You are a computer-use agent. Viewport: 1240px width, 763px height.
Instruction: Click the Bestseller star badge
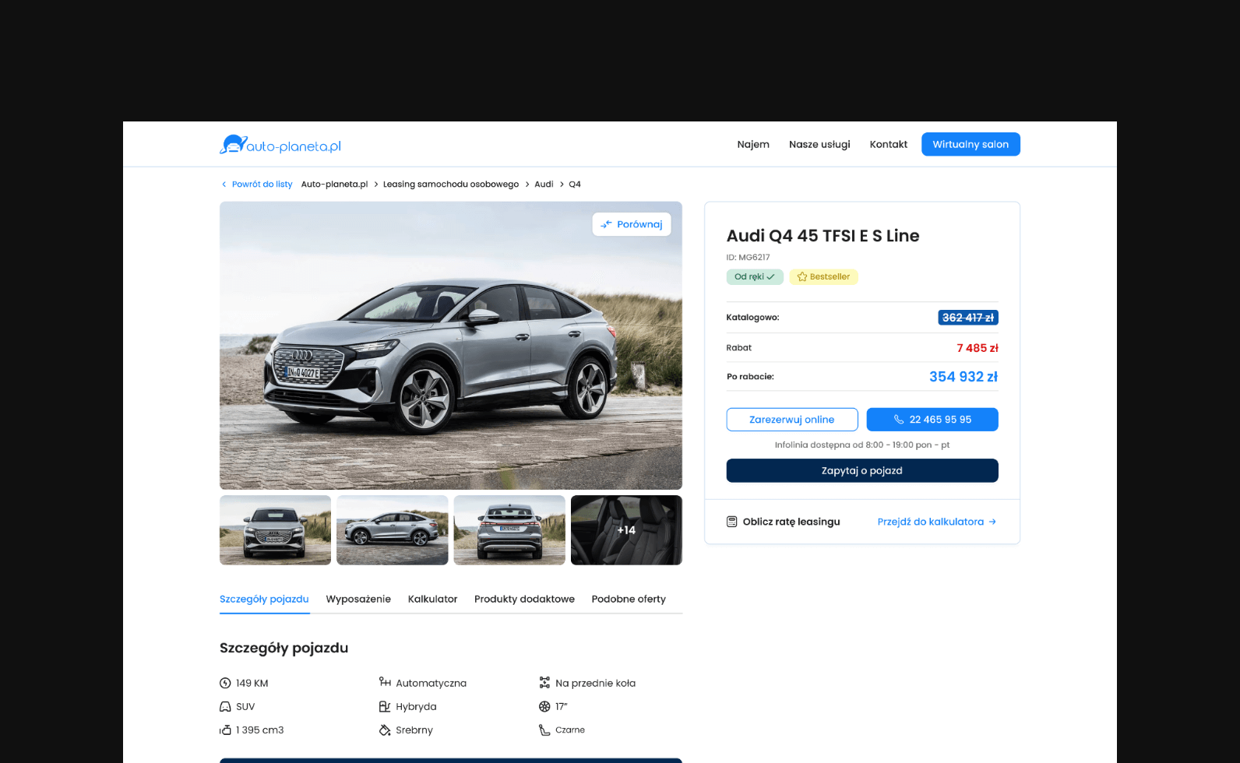(x=823, y=277)
